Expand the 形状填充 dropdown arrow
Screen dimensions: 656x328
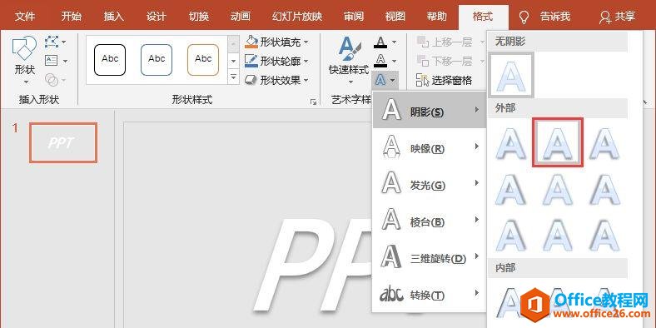(x=306, y=42)
